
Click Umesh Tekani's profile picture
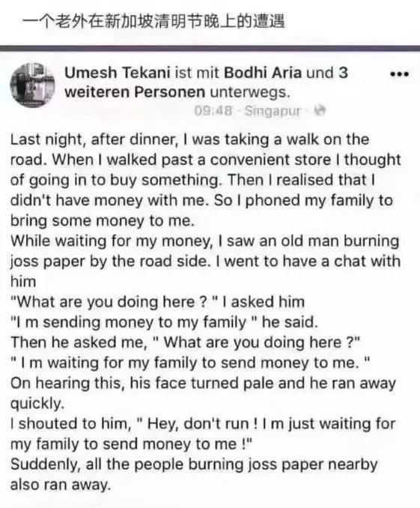tap(32, 85)
